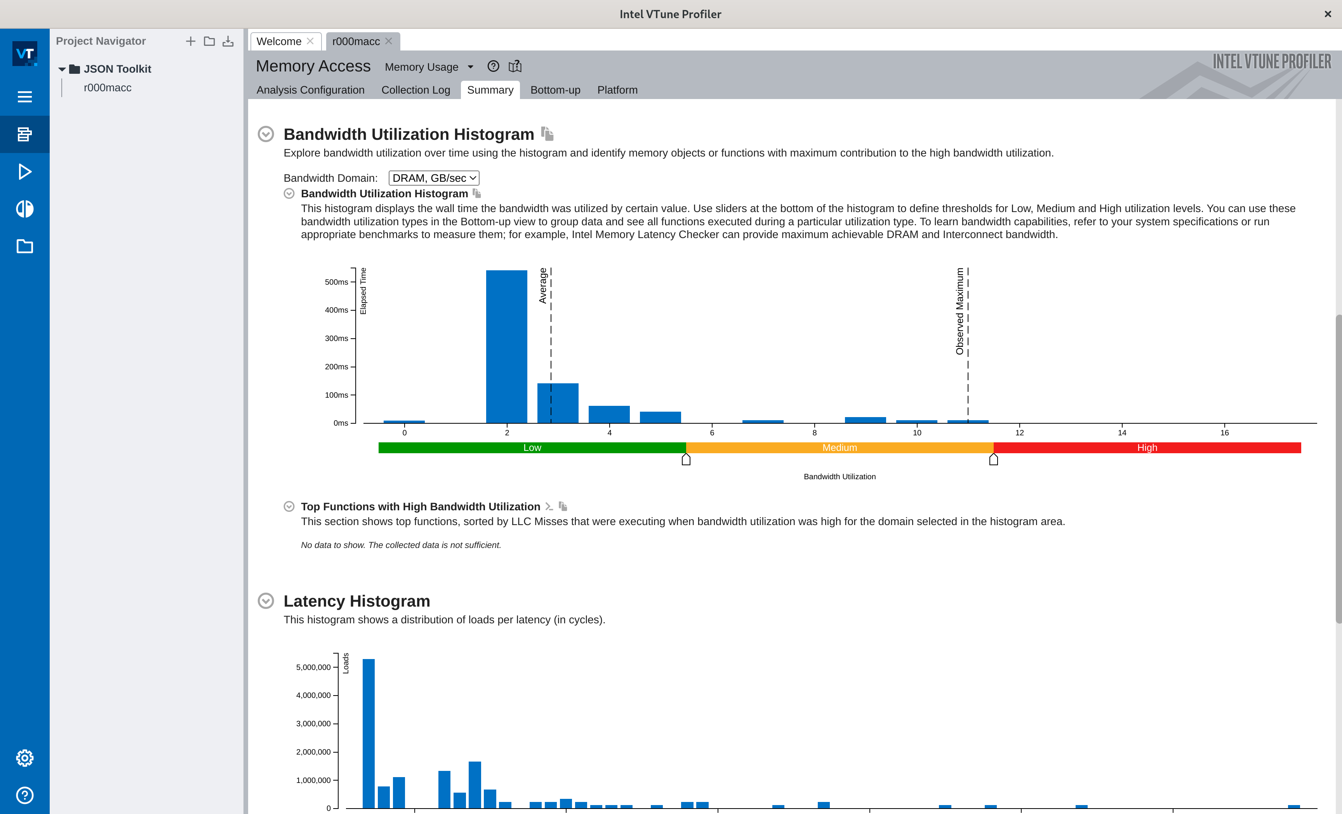Viewport: 1342px width, 814px height.
Task: Click the vertical scrollbar on the right
Action: 1338,469
